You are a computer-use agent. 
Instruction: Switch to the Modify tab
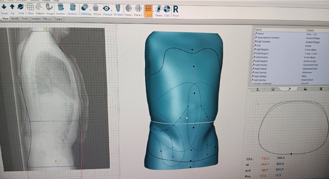point(15,19)
